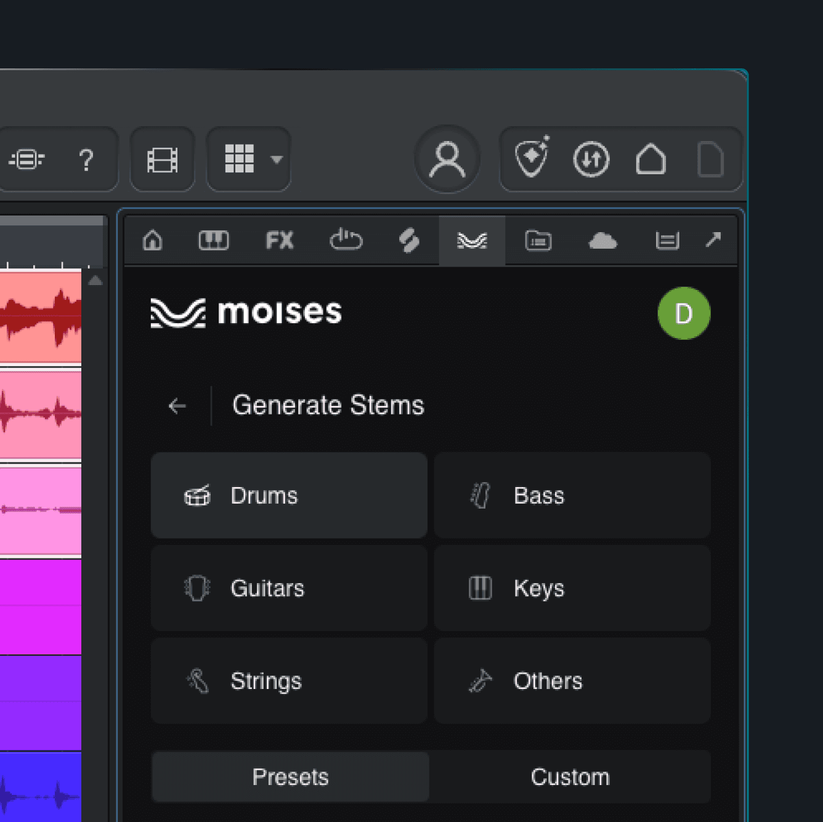This screenshot has height=822, width=823.
Task: Click the guitar pick sparkle icon
Action: tap(532, 157)
